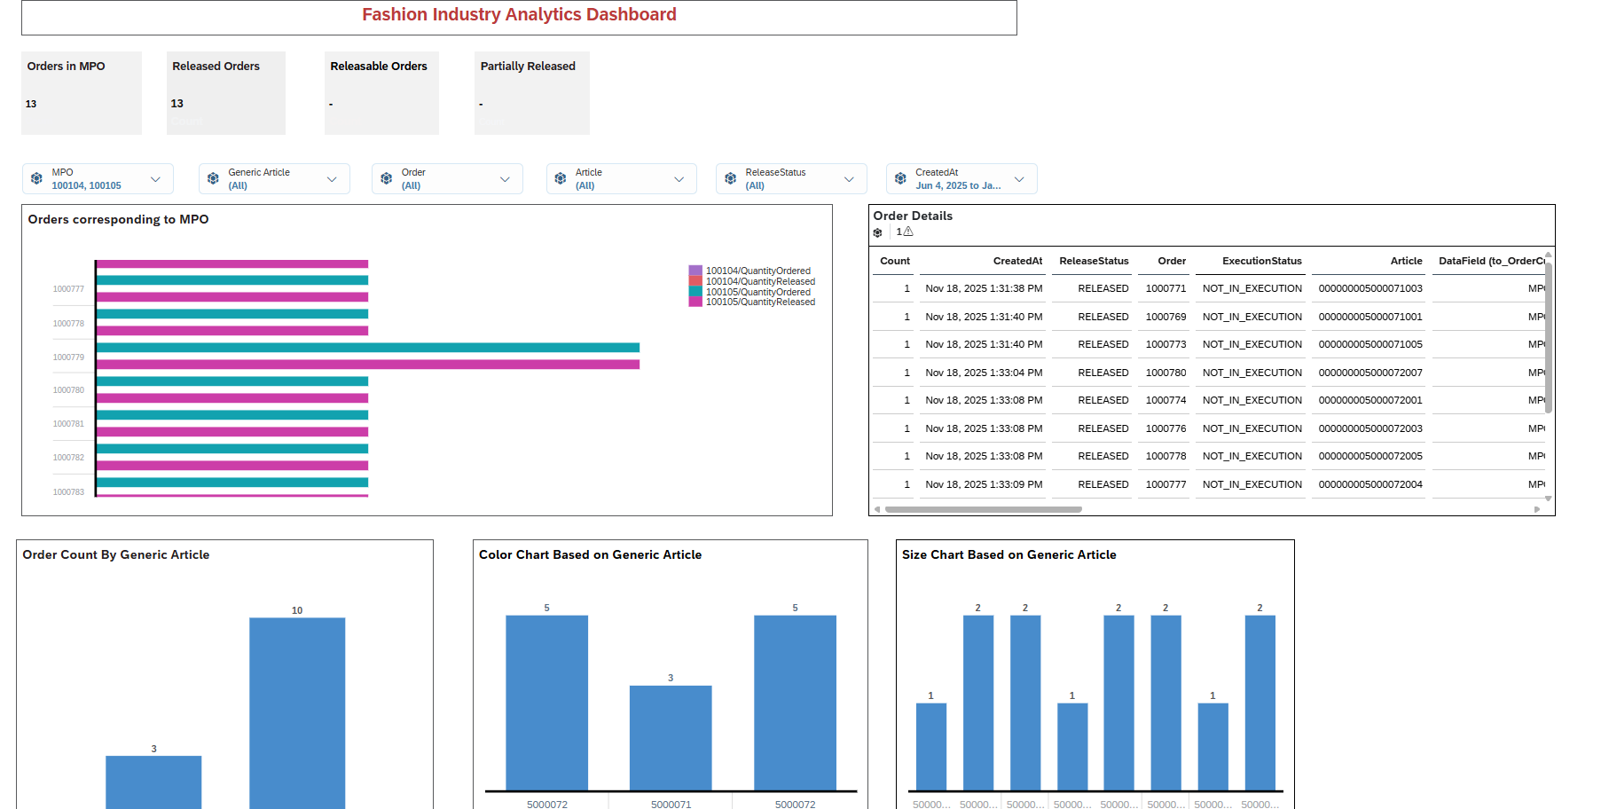Click the Order Details data source icon

click(x=878, y=232)
